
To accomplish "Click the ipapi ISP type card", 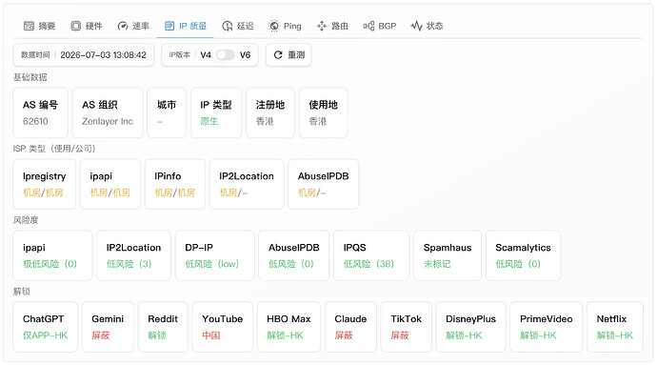I will pyautogui.click(x=110, y=184).
